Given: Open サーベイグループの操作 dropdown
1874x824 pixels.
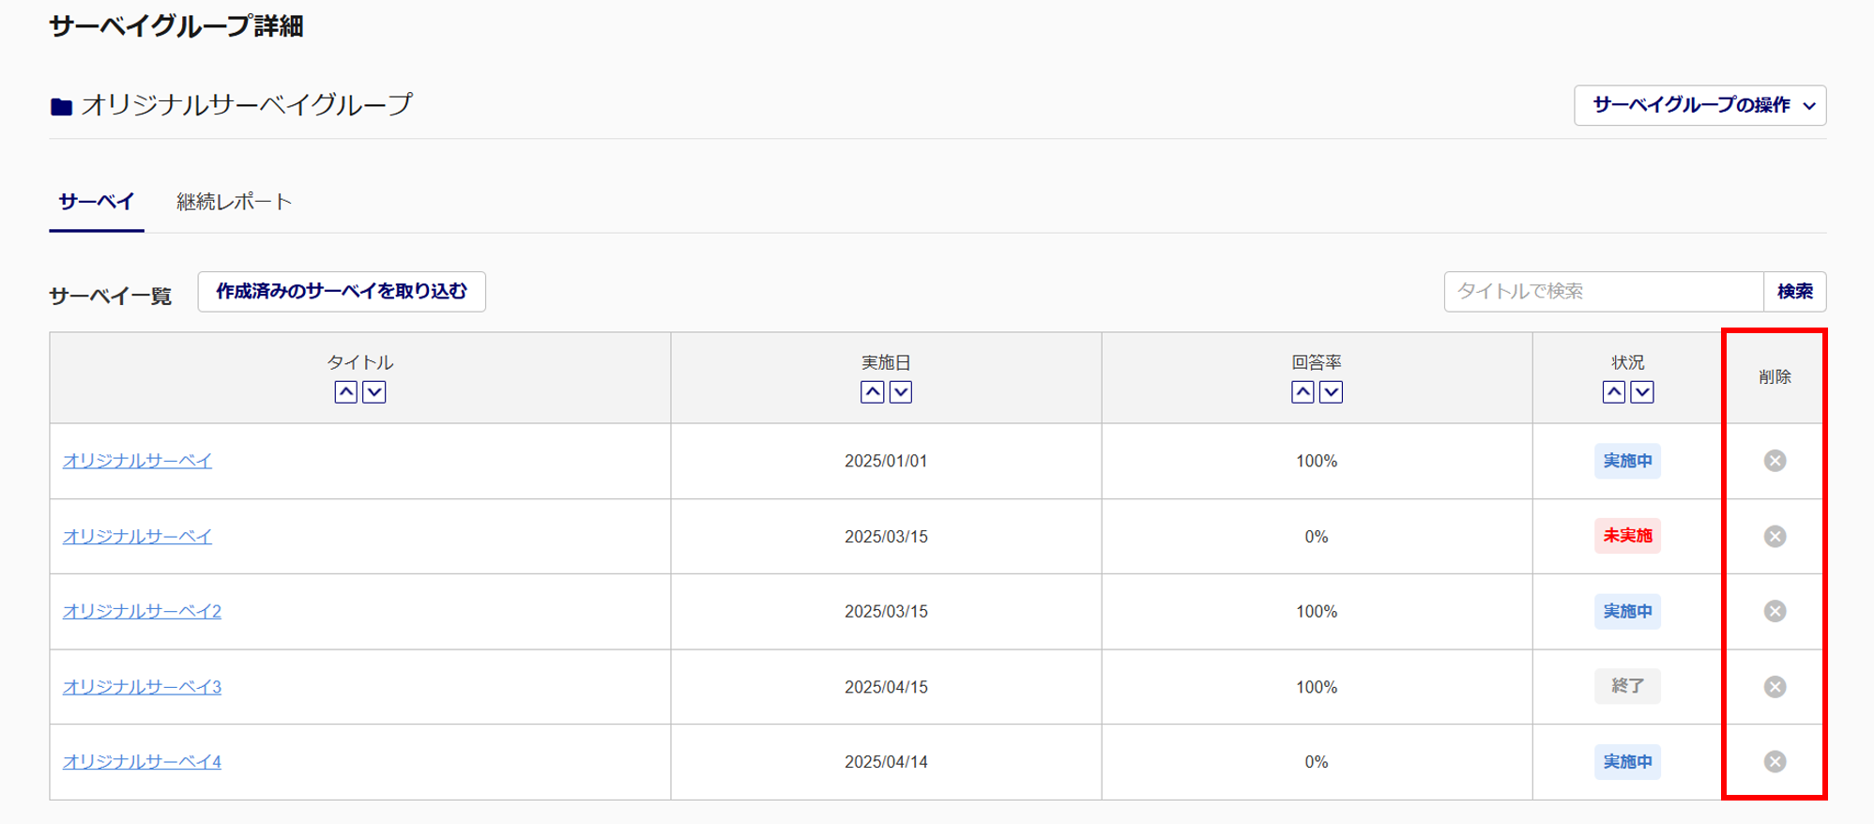Looking at the screenshot, I should [x=1699, y=105].
